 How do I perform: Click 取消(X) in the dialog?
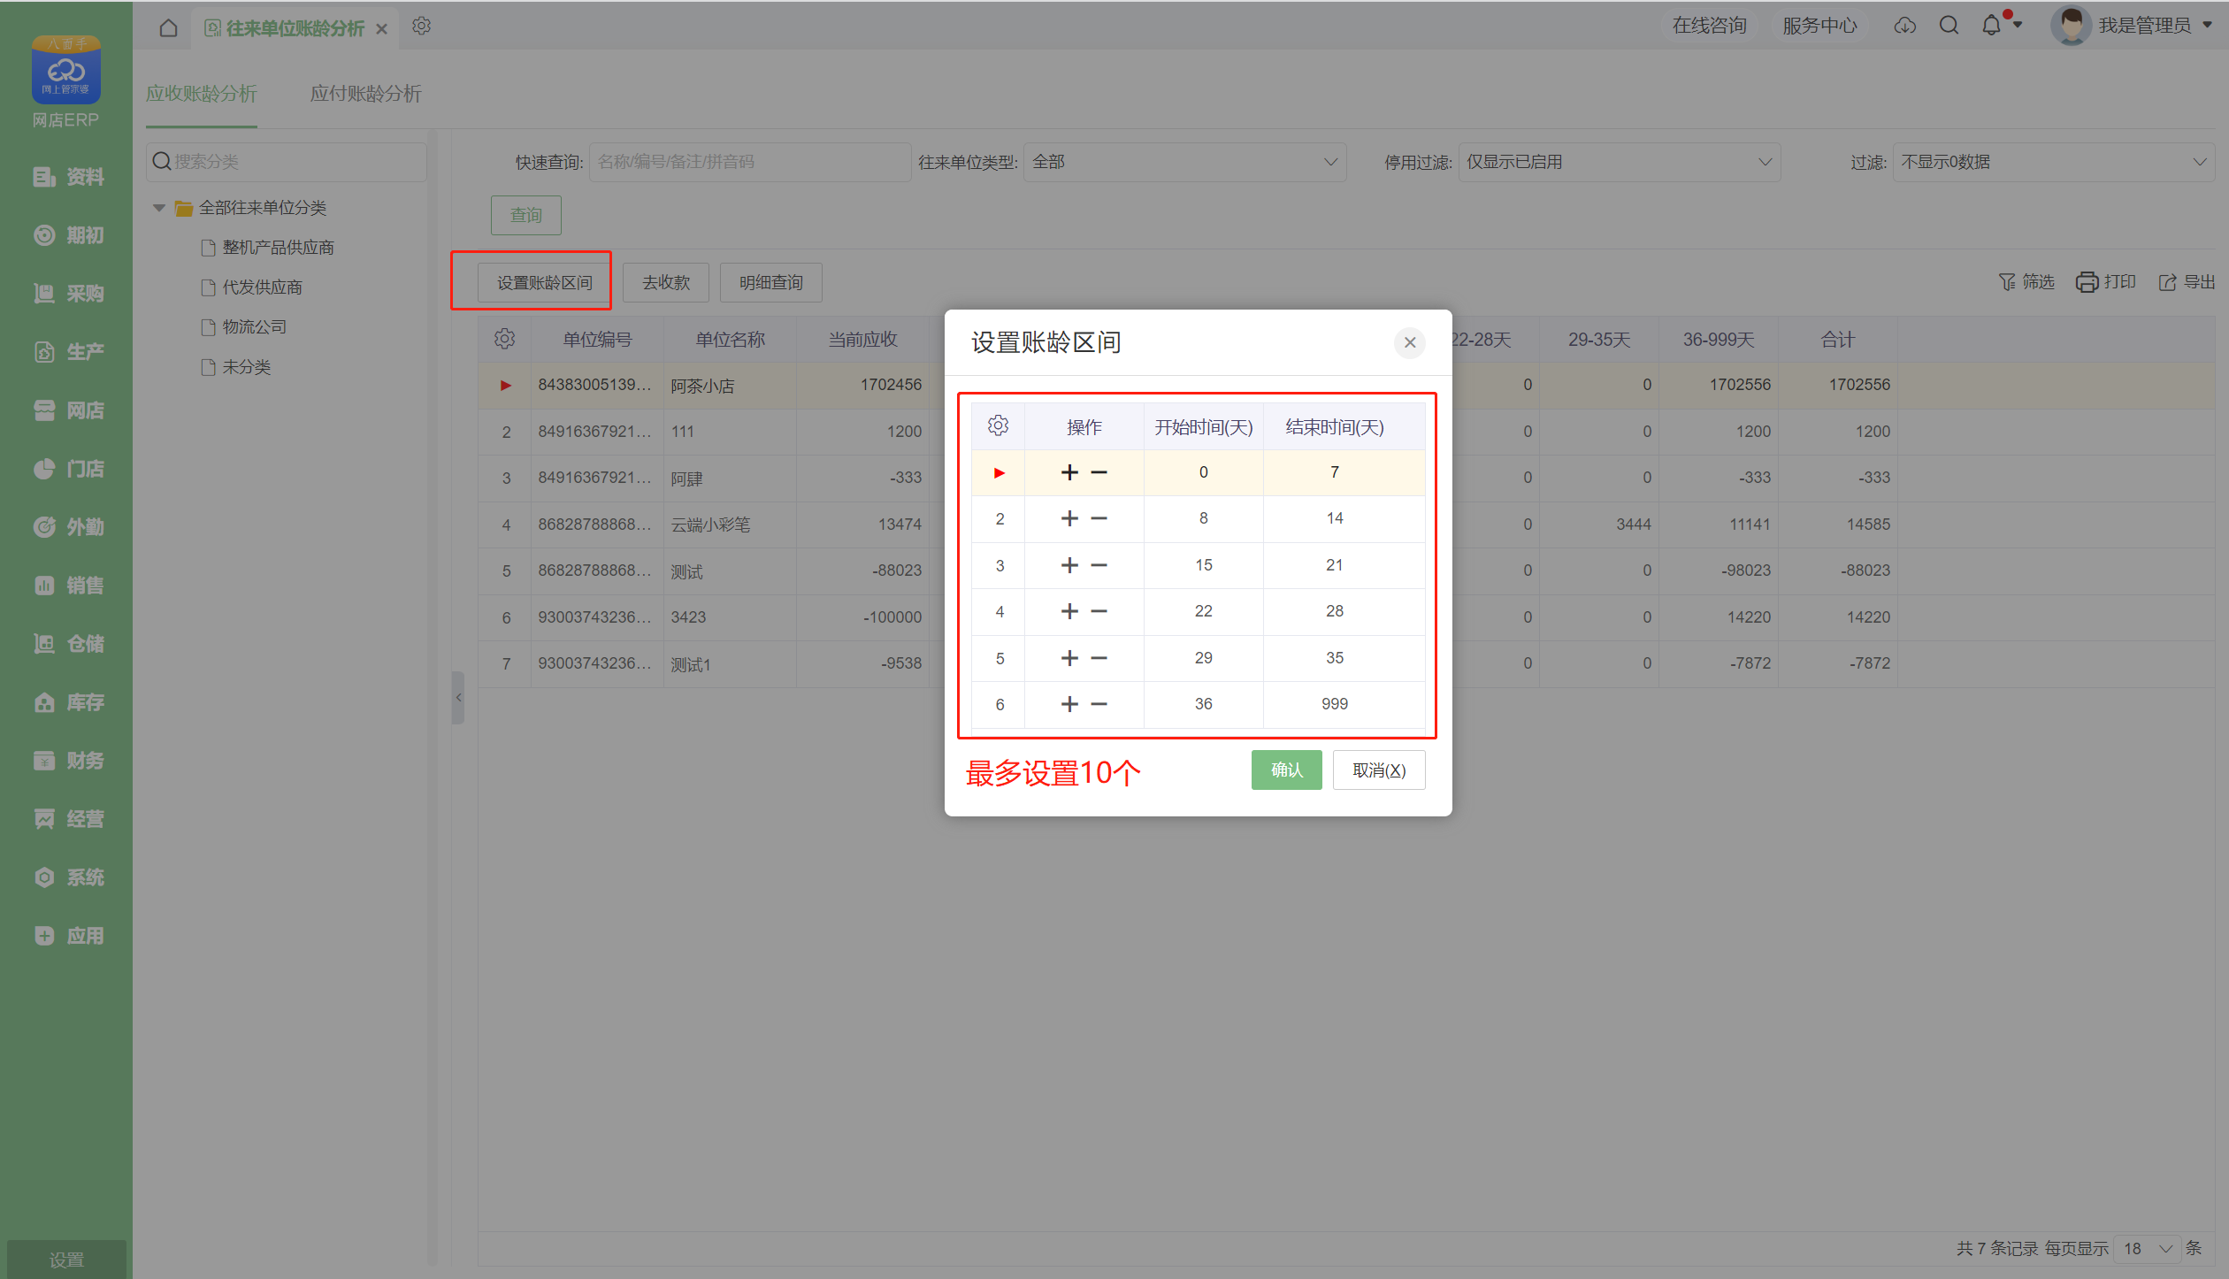1379,770
